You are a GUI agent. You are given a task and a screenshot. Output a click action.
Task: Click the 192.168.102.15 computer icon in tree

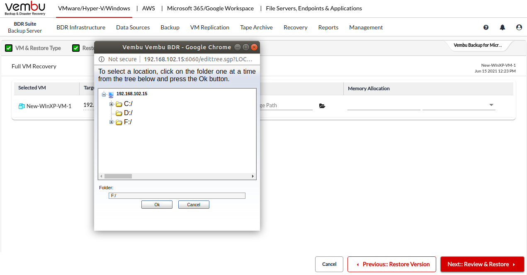(x=111, y=94)
